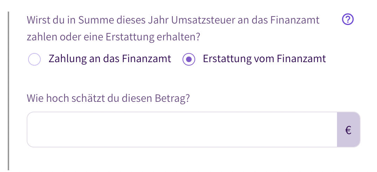This screenshot has height=172, width=377.
Task: Click the gray vertical bar on the left edge
Action: coord(8,91)
